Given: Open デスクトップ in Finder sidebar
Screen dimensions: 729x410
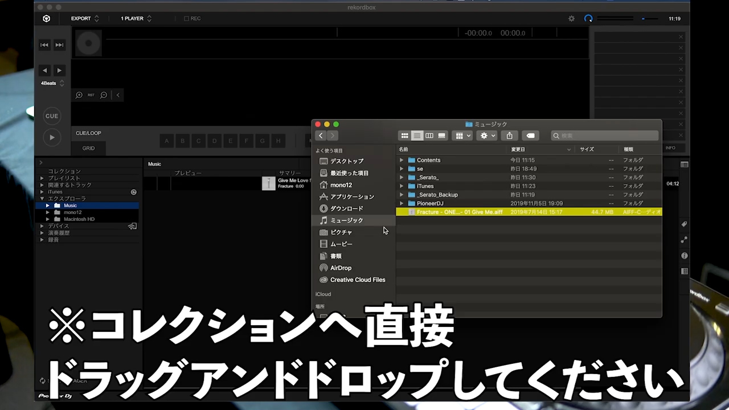Looking at the screenshot, I should click(x=347, y=161).
